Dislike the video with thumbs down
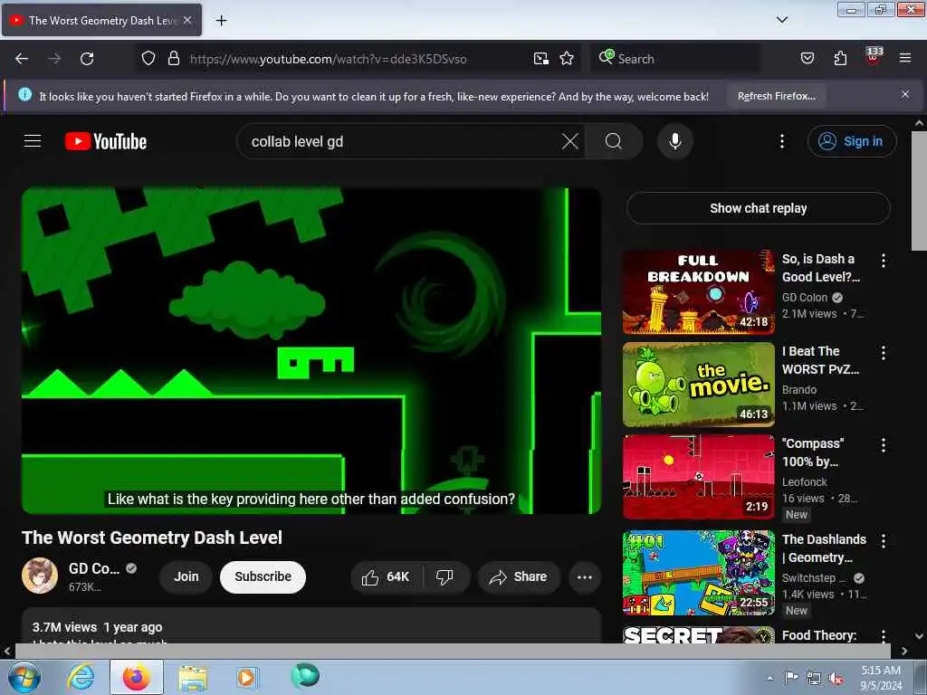The image size is (927, 695). click(444, 576)
